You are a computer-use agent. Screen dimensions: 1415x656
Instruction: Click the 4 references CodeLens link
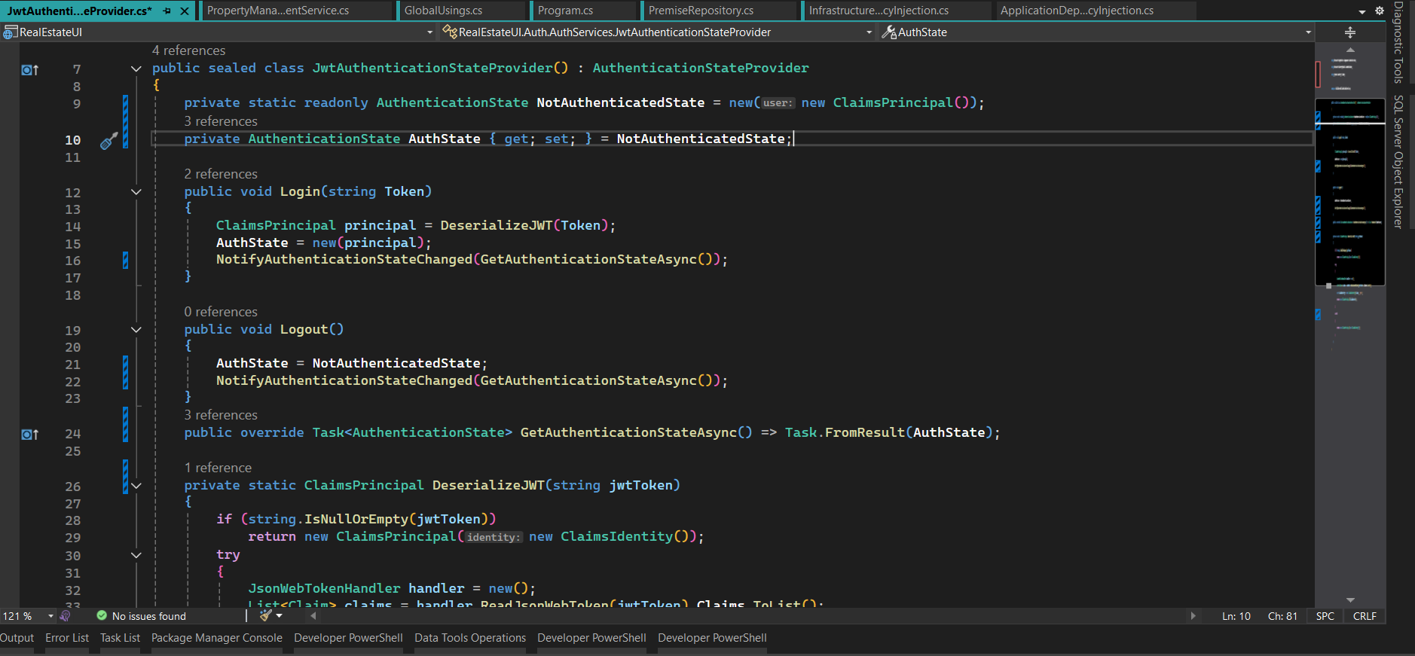(188, 50)
